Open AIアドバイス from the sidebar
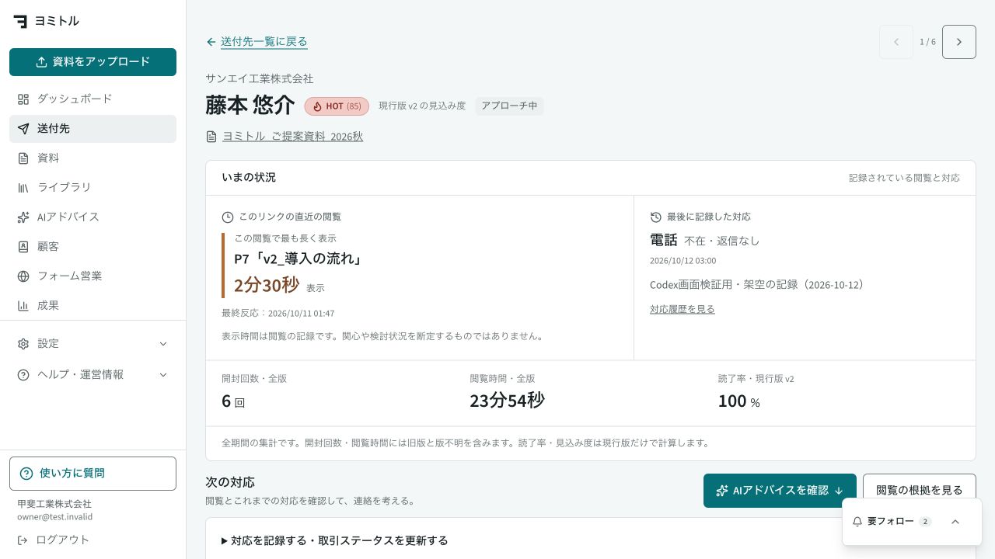Image resolution: width=995 pixels, height=559 pixels. click(x=93, y=217)
